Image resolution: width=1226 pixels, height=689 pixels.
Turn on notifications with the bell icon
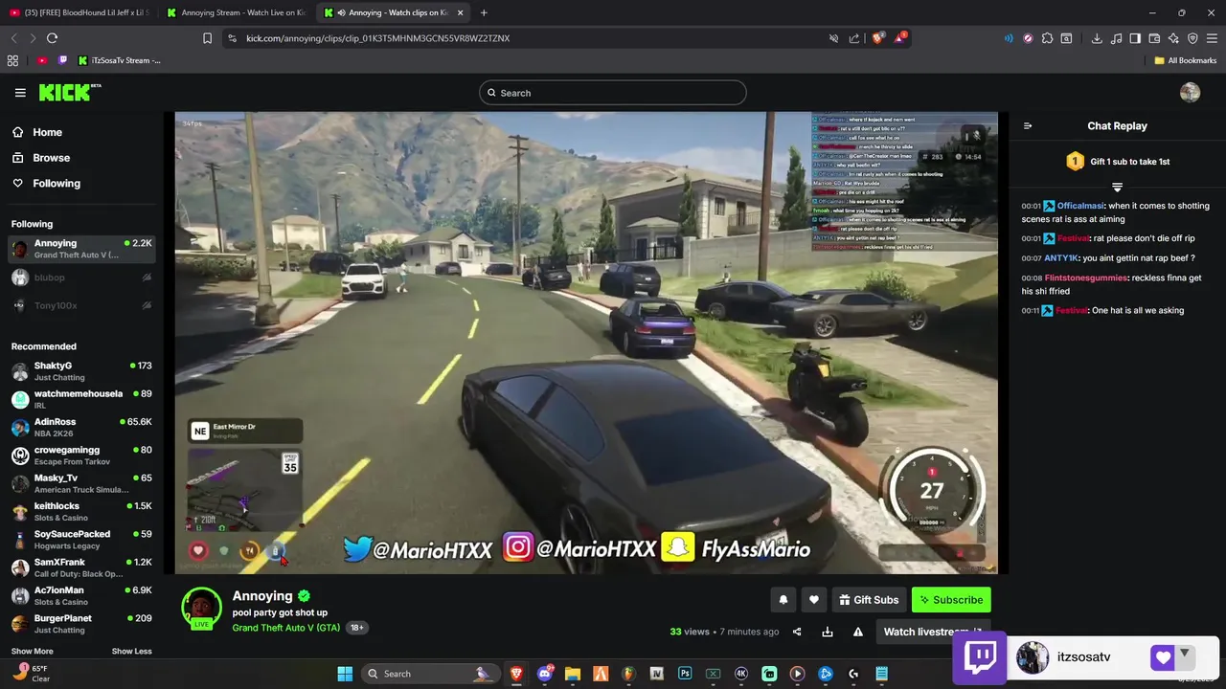pyautogui.click(x=783, y=600)
